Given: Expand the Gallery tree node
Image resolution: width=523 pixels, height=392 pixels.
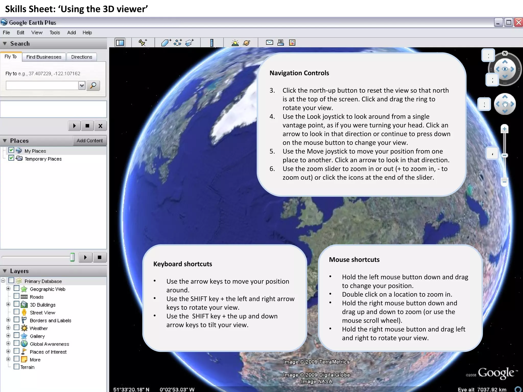Looking at the screenshot, I should click(8, 336).
